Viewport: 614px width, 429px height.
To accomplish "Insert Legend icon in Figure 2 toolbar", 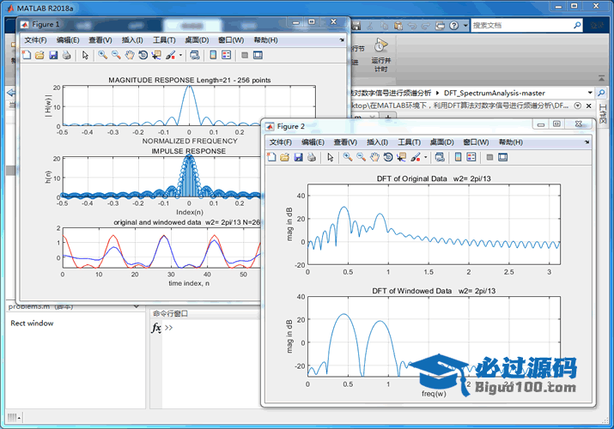I will (471, 157).
